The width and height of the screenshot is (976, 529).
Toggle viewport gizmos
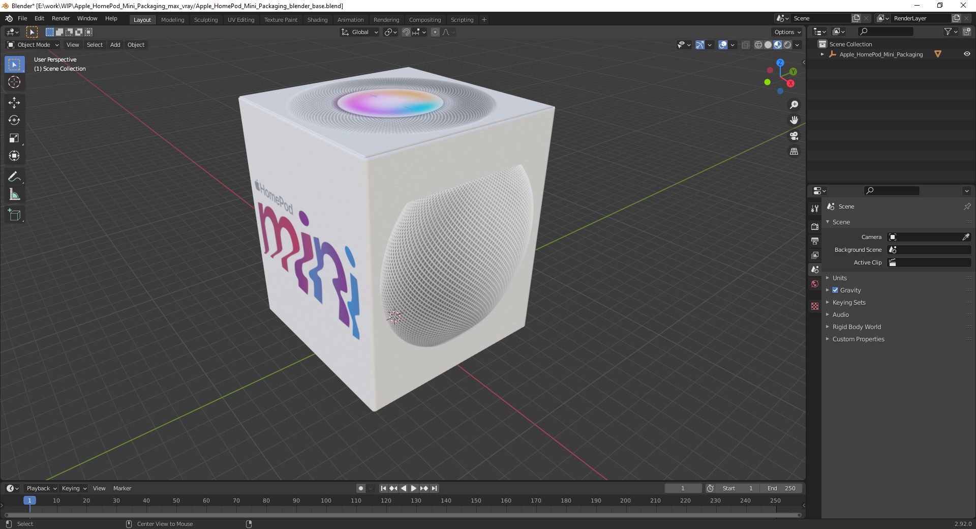pos(700,45)
